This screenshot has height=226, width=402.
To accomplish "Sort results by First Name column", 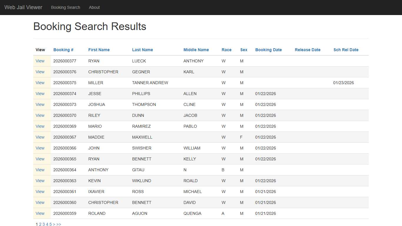I will [x=99, y=50].
